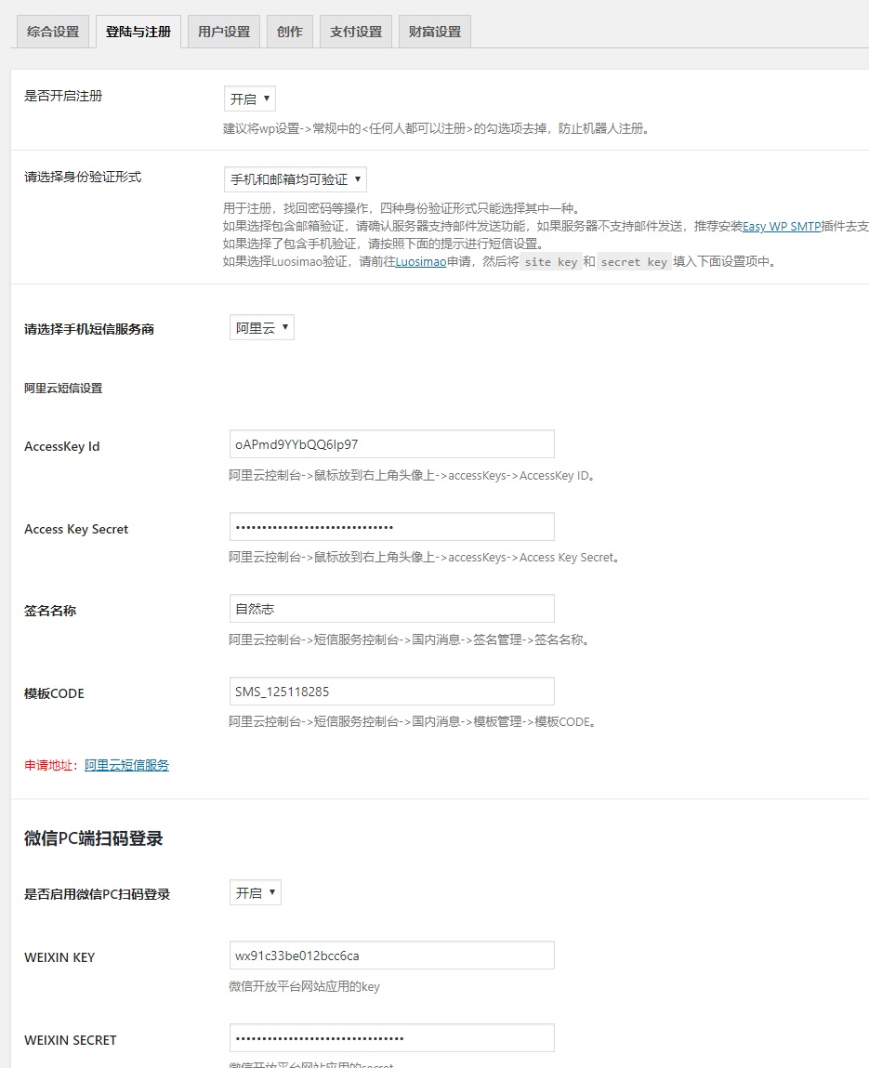This screenshot has height=1068, width=869.
Task: Switch to the 综合设置 tab
Action: 53,32
